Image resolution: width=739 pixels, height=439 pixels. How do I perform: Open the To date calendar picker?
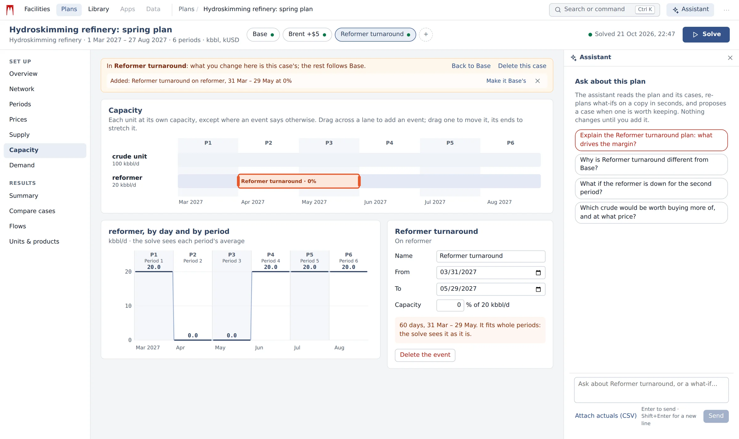coord(538,289)
